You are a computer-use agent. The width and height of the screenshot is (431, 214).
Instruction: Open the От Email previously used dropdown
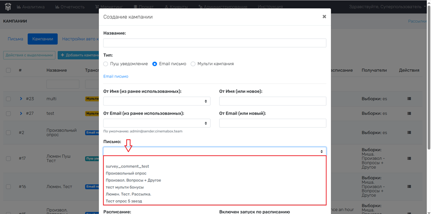coord(157,123)
